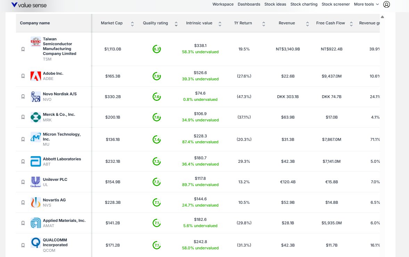Image resolution: width=409 pixels, height=257 pixels.
Task: Bookmark Novartis AG row
Action: coord(23,202)
